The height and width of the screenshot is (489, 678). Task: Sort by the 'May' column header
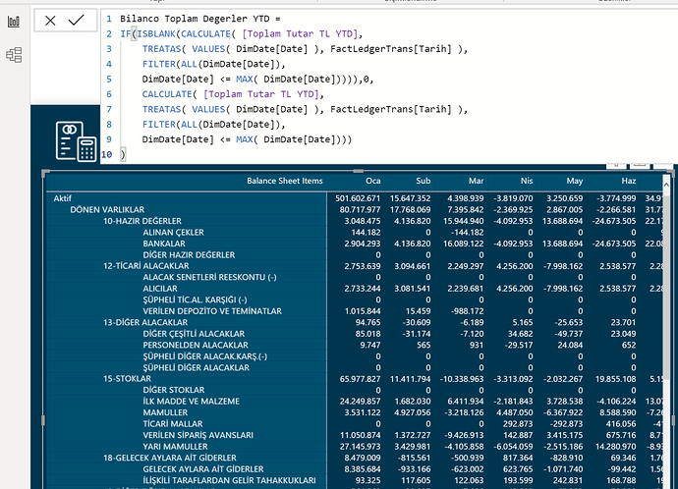[575, 181]
